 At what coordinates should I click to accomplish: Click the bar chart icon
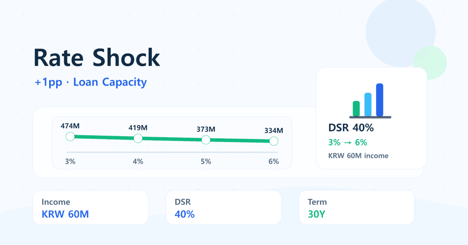click(x=370, y=101)
